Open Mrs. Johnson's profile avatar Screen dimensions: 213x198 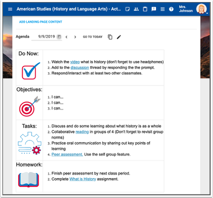(202, 9)
